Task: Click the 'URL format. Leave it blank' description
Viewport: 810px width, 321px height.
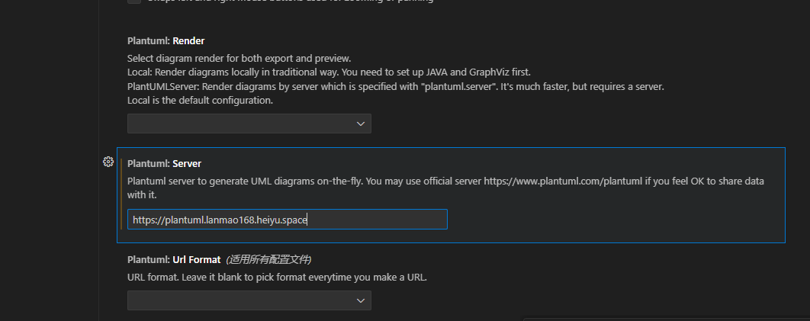Action: point(278,277)
